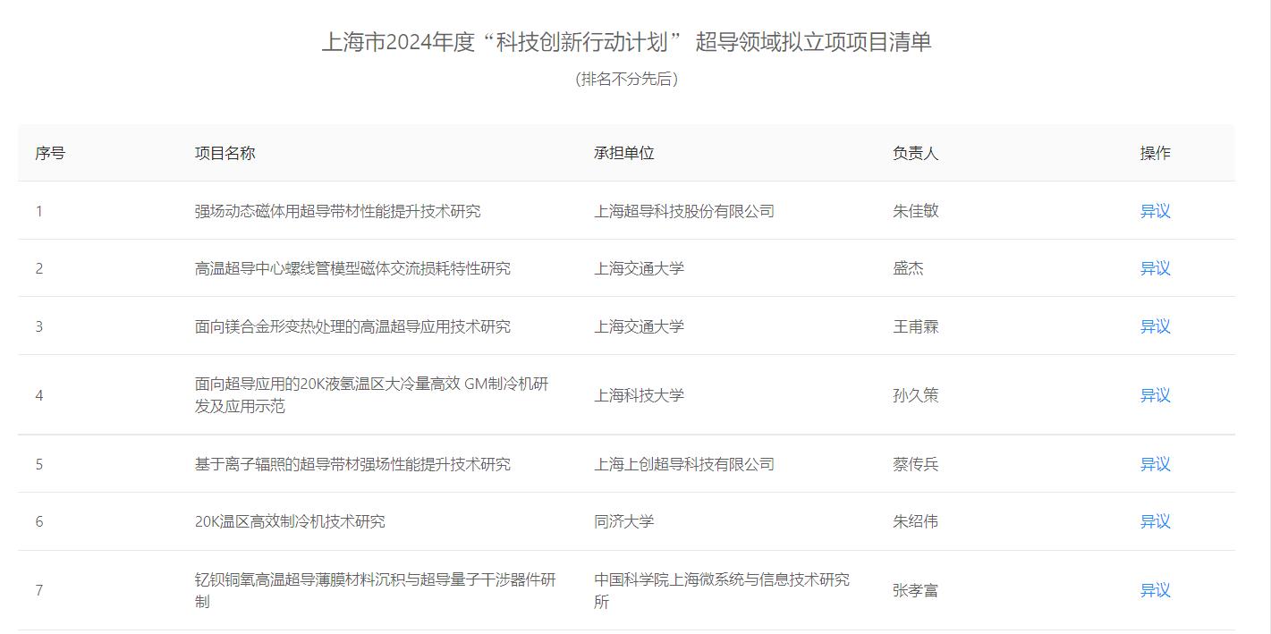Open 异议 for 张孝富's project

click(1155, 590)
